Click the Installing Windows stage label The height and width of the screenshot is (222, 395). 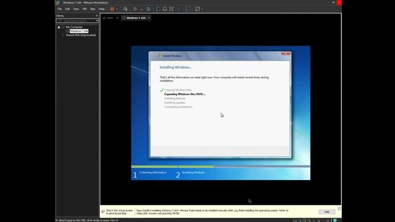pyautogui.click(x=193, y=173)
